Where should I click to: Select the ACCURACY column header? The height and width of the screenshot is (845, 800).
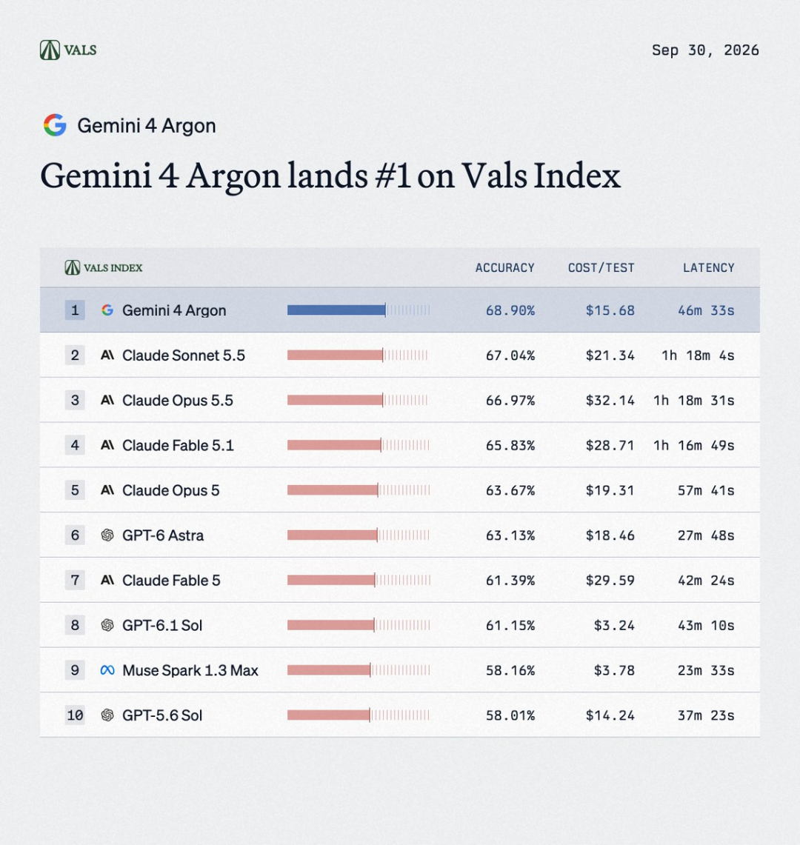[504, 268]
